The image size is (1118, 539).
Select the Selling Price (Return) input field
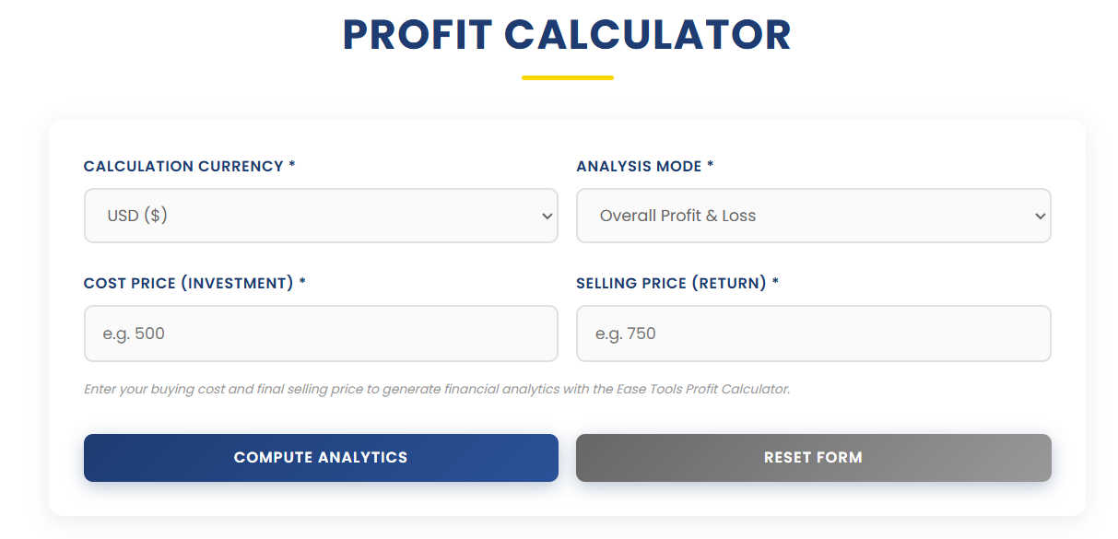point(814,334)
